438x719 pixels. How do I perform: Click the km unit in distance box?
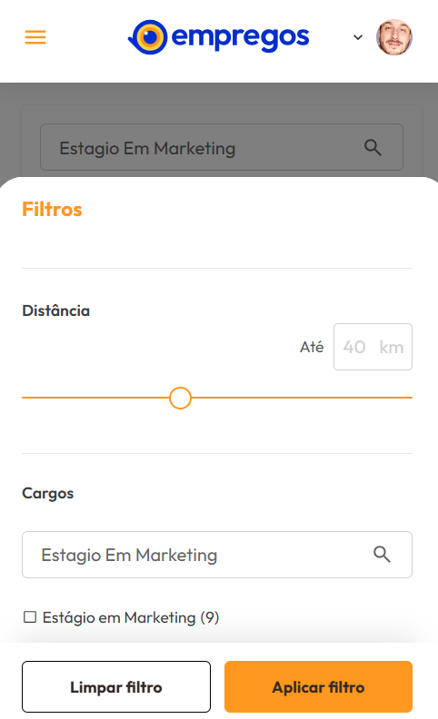coord(392,347)
